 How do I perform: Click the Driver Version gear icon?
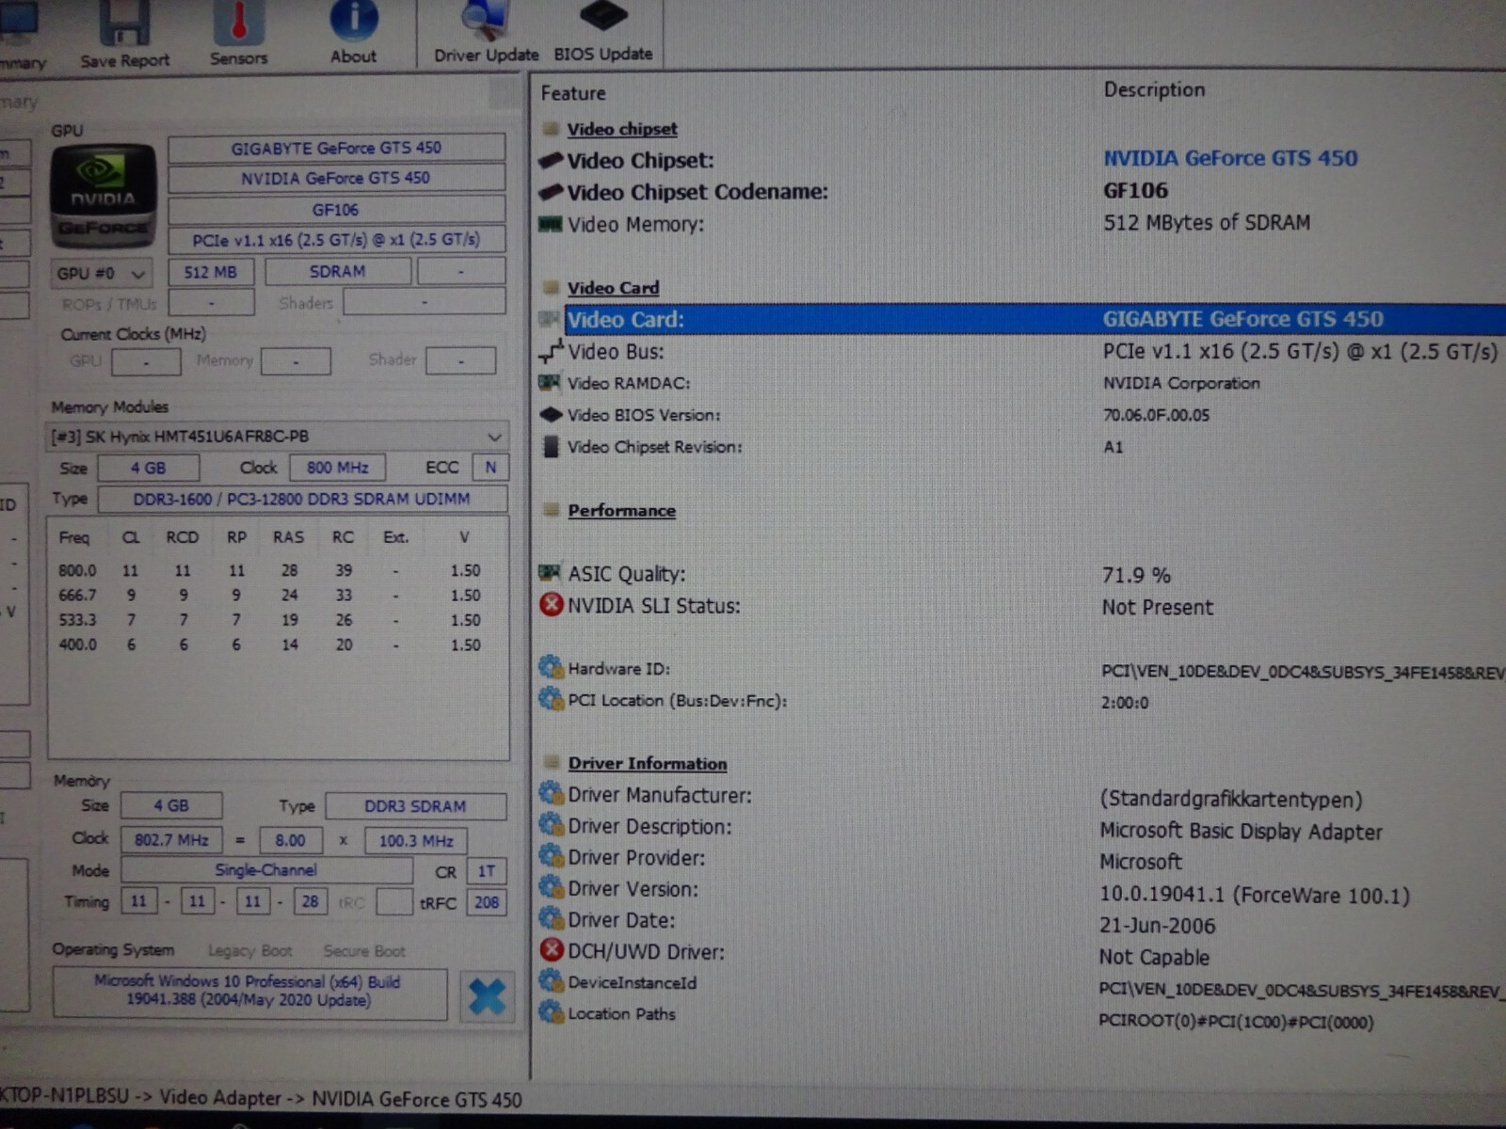(x=551, y=887)
